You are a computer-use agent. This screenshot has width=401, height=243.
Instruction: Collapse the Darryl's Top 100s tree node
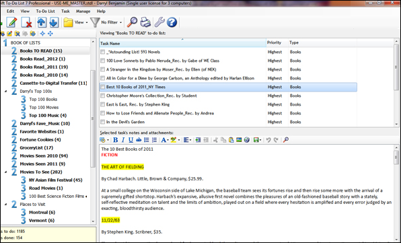(5, 92)
